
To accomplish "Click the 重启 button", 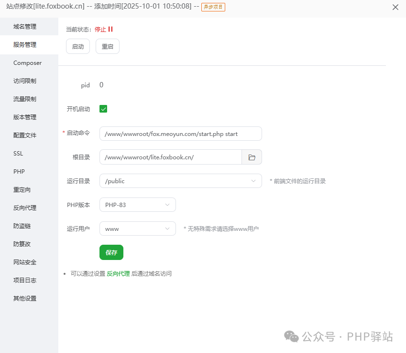I will tap(108, 46).
